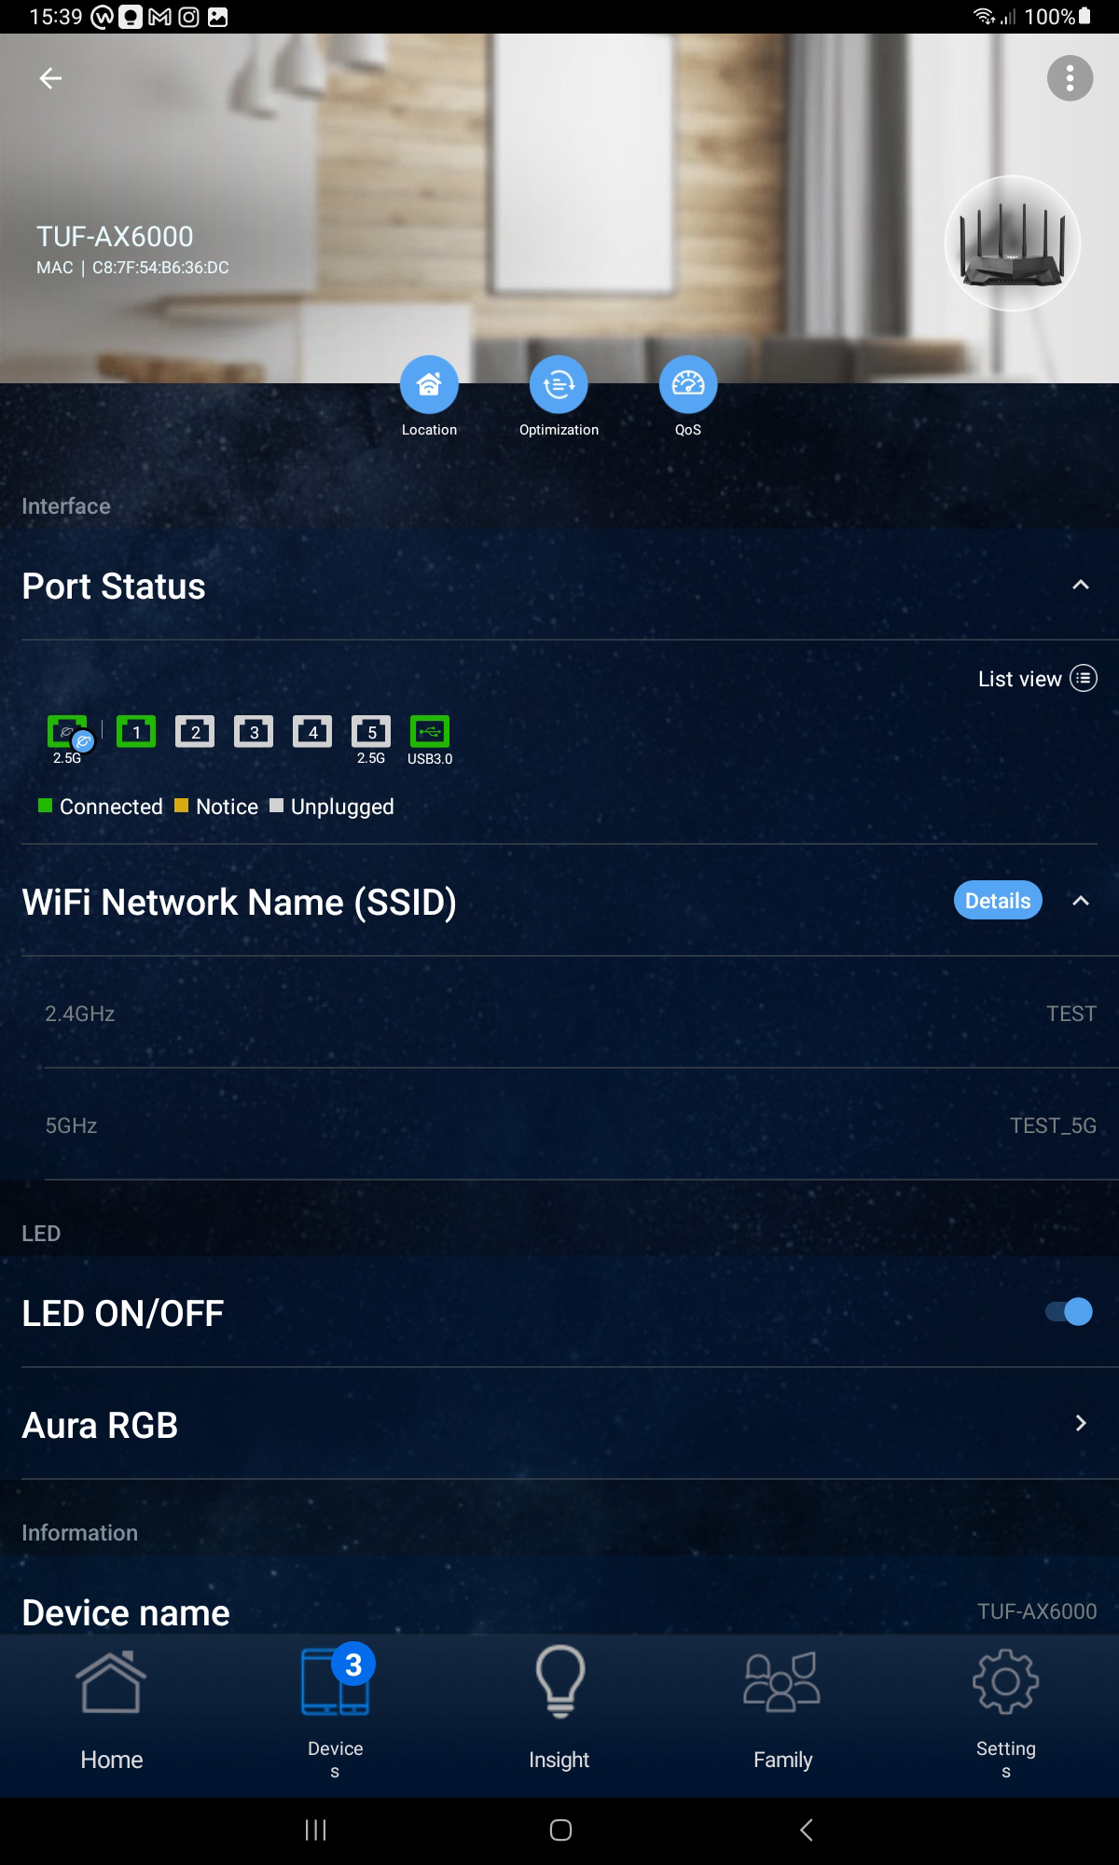This screenshot has width=1119, height=1865.
Task: Switch to the Insight tab
Action: 559,1708
